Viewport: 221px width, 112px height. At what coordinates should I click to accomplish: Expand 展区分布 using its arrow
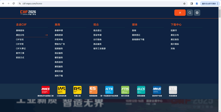(x=46, y=35)
